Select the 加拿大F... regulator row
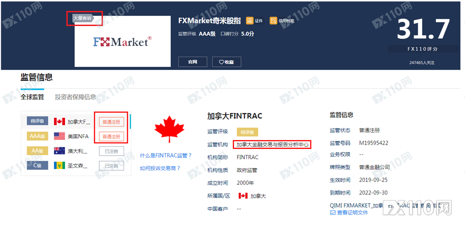The width and height of the screenshot is (465, 226). 76,121
